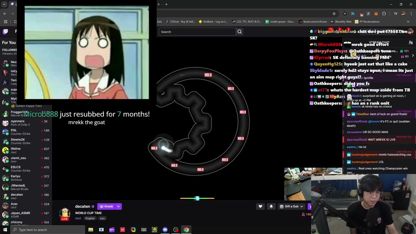The height and width of the screenshot is (234, 416).
Task: Open the CS2, TF2, RUST bookmark
Action: [247, 22]
